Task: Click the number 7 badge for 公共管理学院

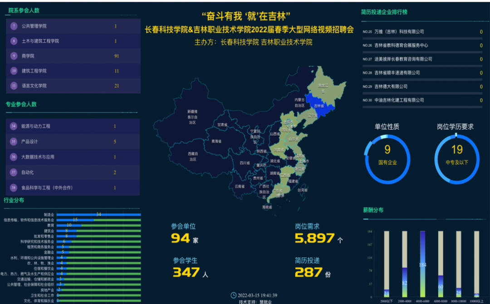Action: click(x=14, y=26)
